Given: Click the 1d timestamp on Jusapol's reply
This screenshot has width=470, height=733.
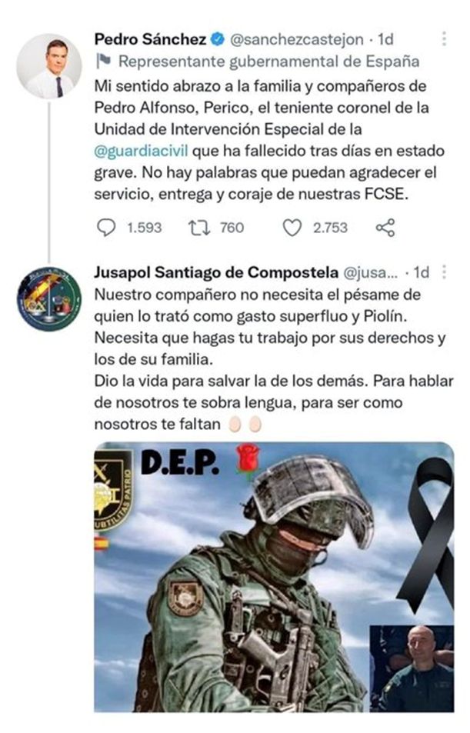Looking at the screenshot, I should [x=422, y=272].
